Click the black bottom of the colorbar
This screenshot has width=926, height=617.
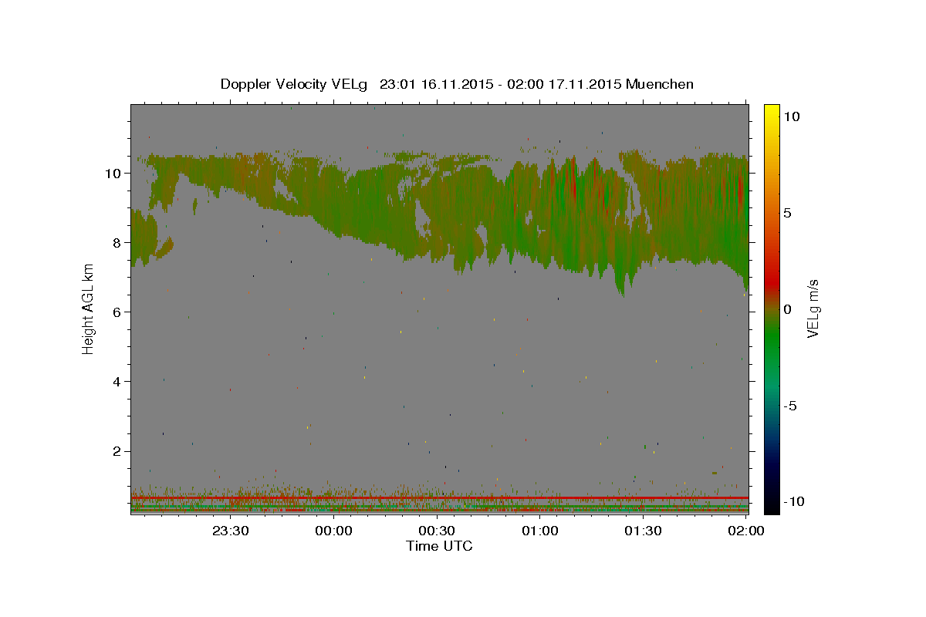[x=771, y=505]
